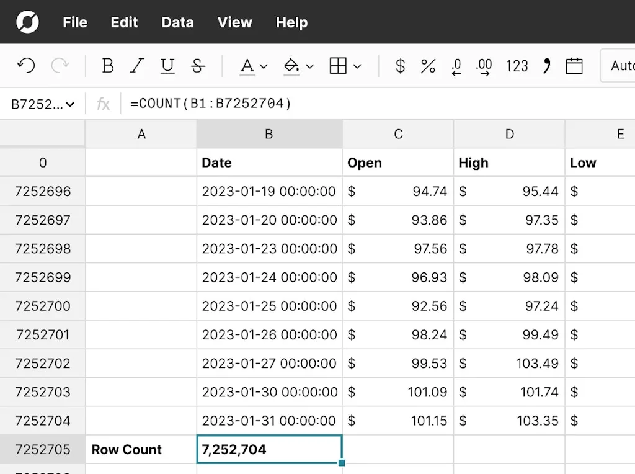Open the cell reference dropdown

tap(43, 104)
